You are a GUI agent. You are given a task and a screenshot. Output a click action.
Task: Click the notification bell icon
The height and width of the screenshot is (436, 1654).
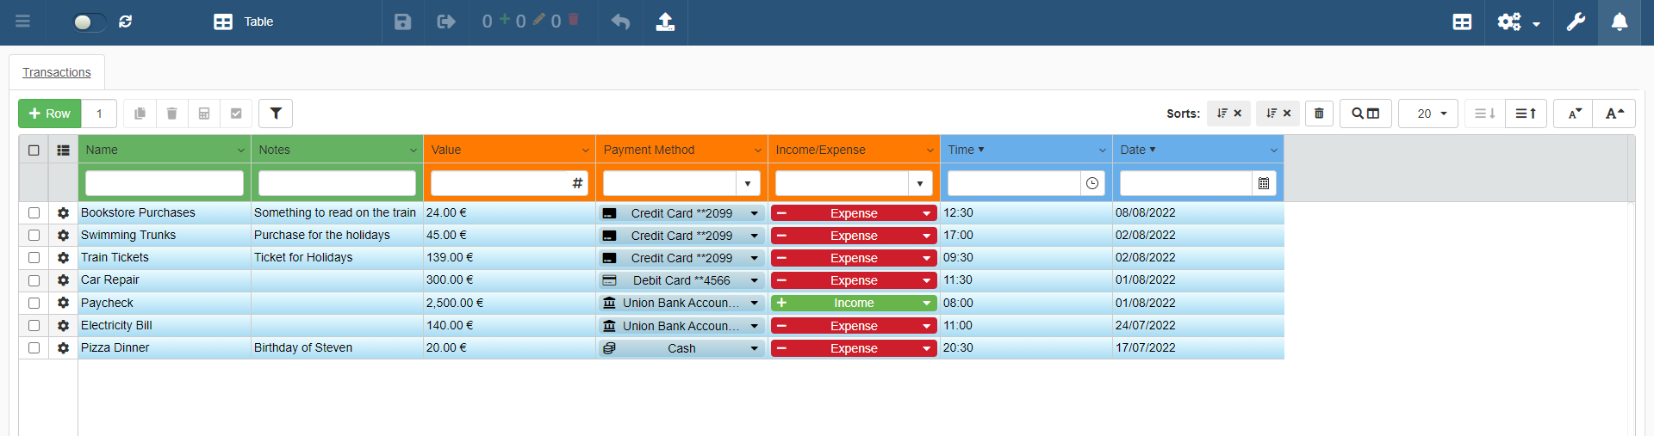[x=1619, y=21]
